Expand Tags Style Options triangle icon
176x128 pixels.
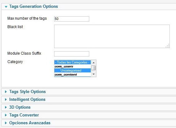tap(6, 92)
